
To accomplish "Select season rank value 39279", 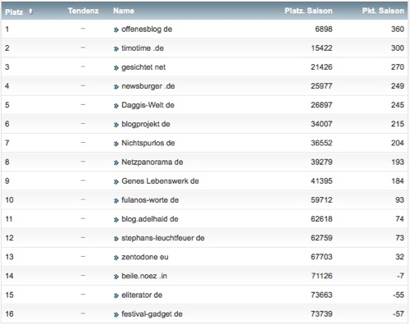I will point(321,162).
